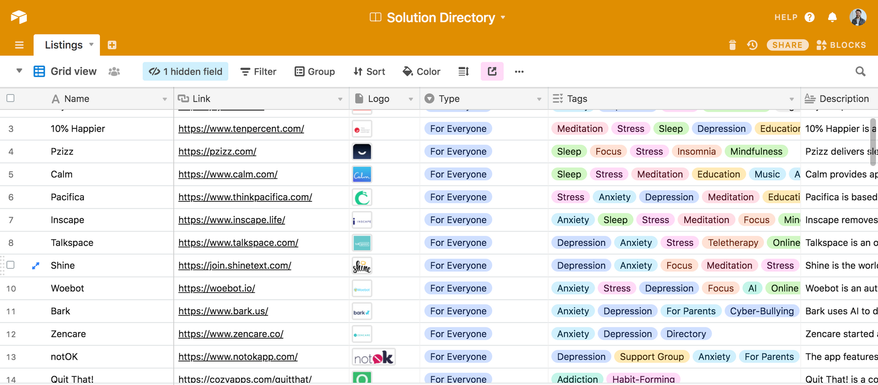Screen dimensions: 878x385
Task: Toggle the select all rows checkbox
Action: tap(10, 98)
